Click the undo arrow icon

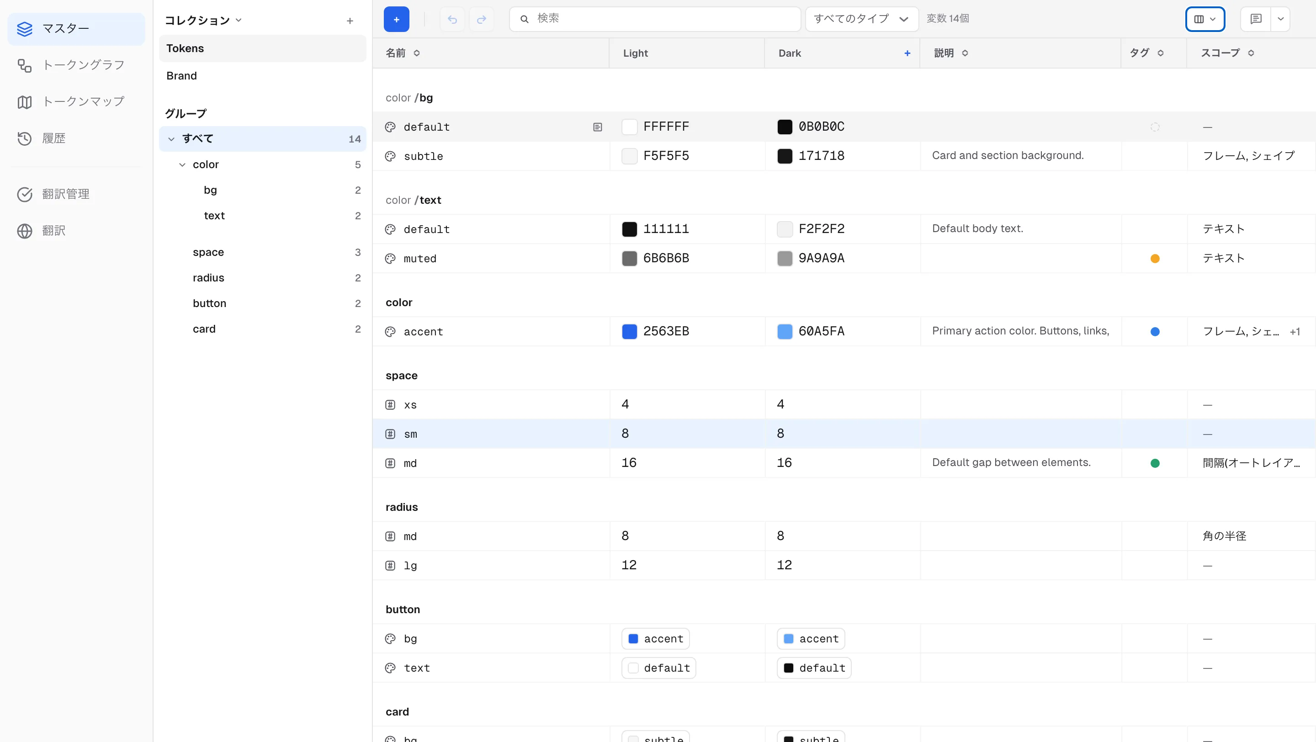click(452, 19)
